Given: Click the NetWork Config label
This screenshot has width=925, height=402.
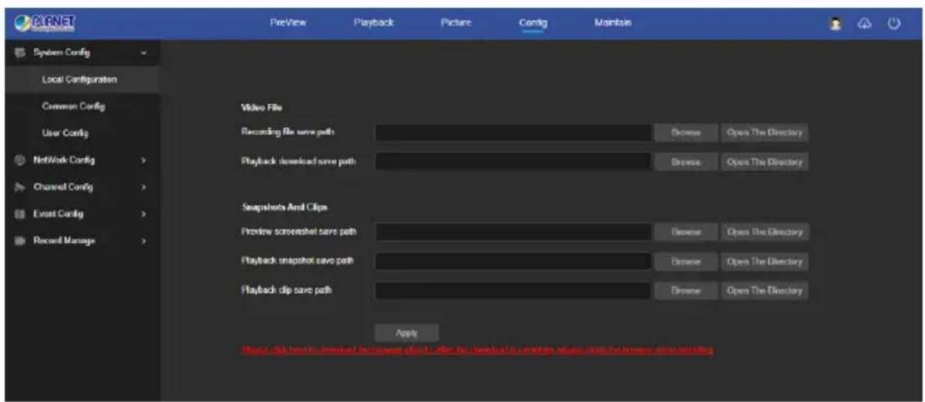Looking at the screenshot, I should point(63,160).
